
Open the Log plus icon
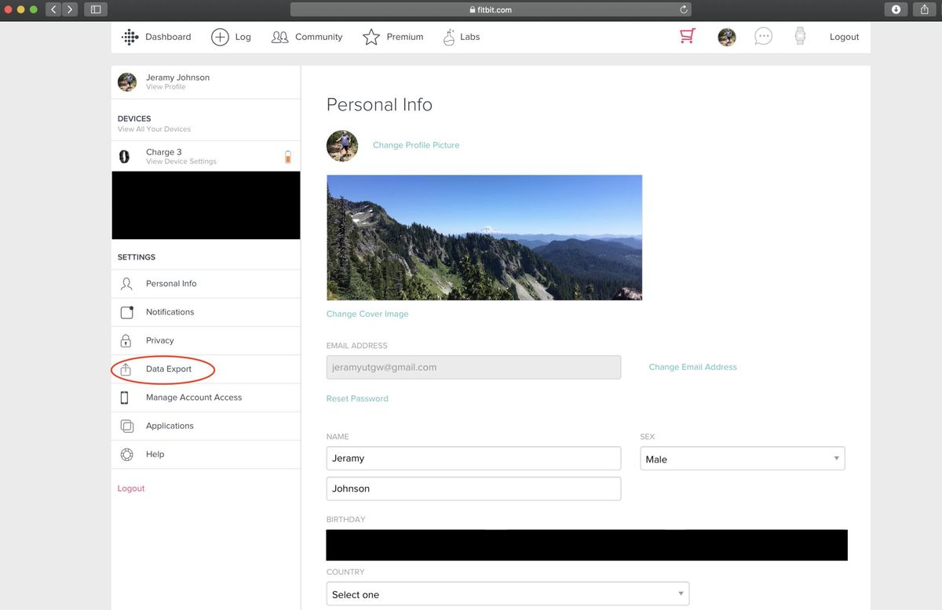[x=220, y=36]
